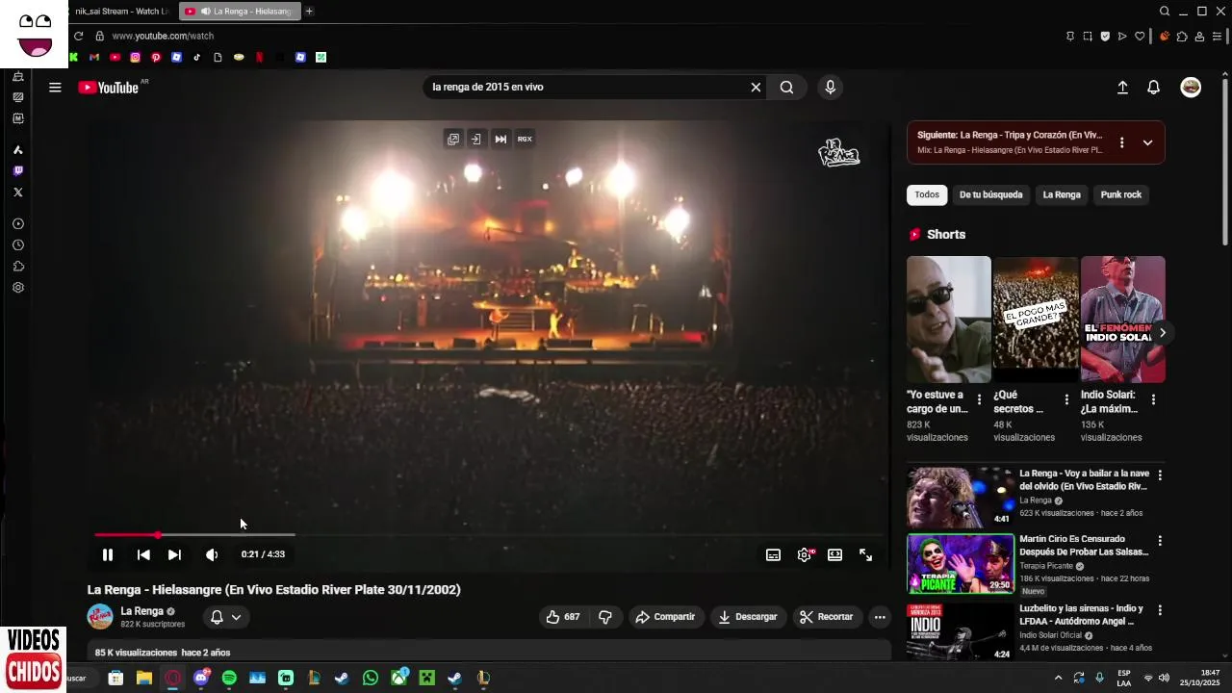Skip to the previous video
1232x693 pixels.
143,554
